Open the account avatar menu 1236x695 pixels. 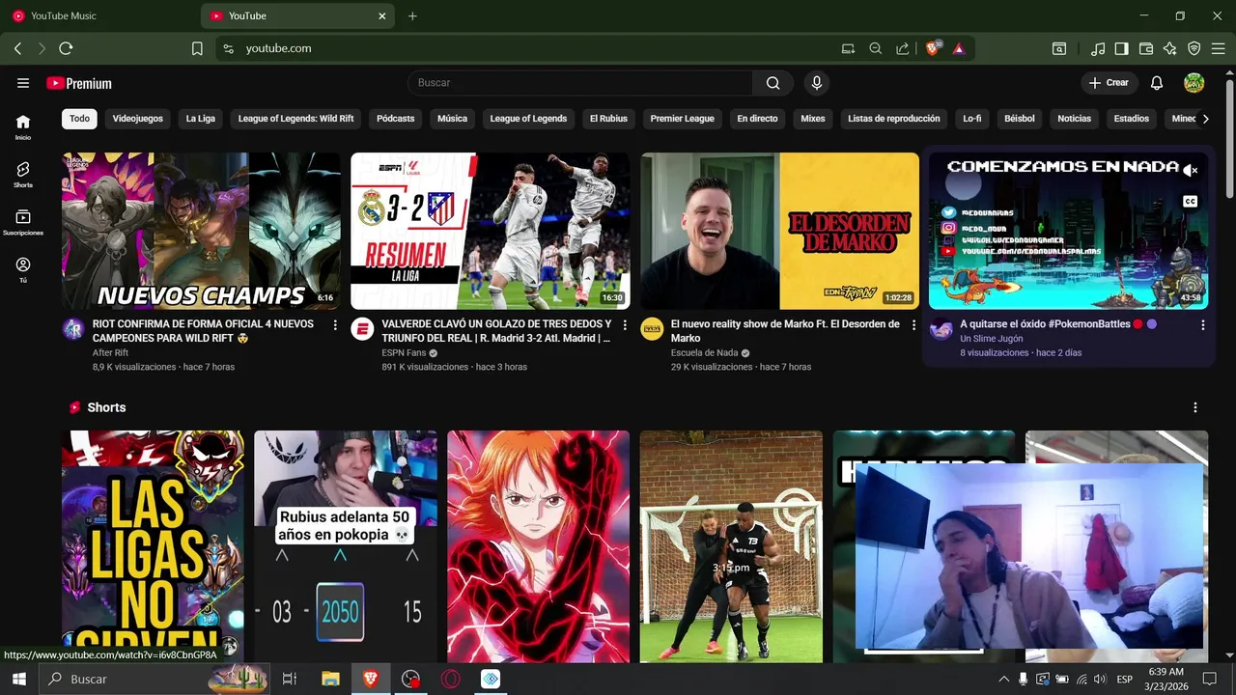pos(1194,83)
